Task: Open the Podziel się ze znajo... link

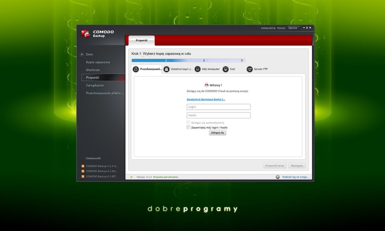Action: tap(296, 177)
